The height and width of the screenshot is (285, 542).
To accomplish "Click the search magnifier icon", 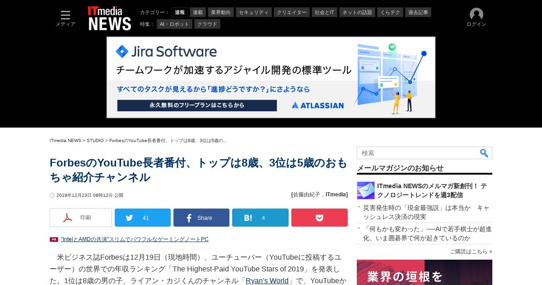I will [484, 153].
